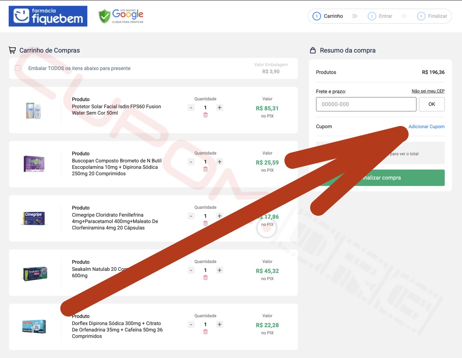This screenshot has height=358, width=462.
Task: Increase Seakalm Natulab quantity with plus
Action: 219,270
